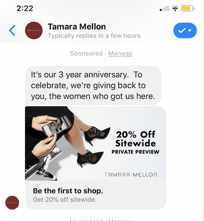The width and height of the screenshot is (204, 221).
Task: Open the Tamara Mellon conversation title
Action: [77, 27]
